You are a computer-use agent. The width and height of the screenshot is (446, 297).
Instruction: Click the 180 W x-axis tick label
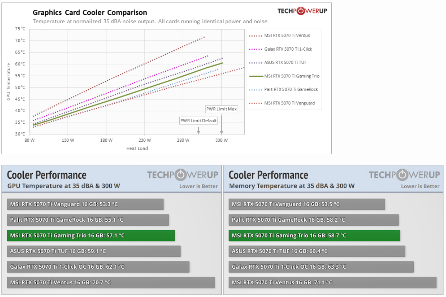(106, 140)
